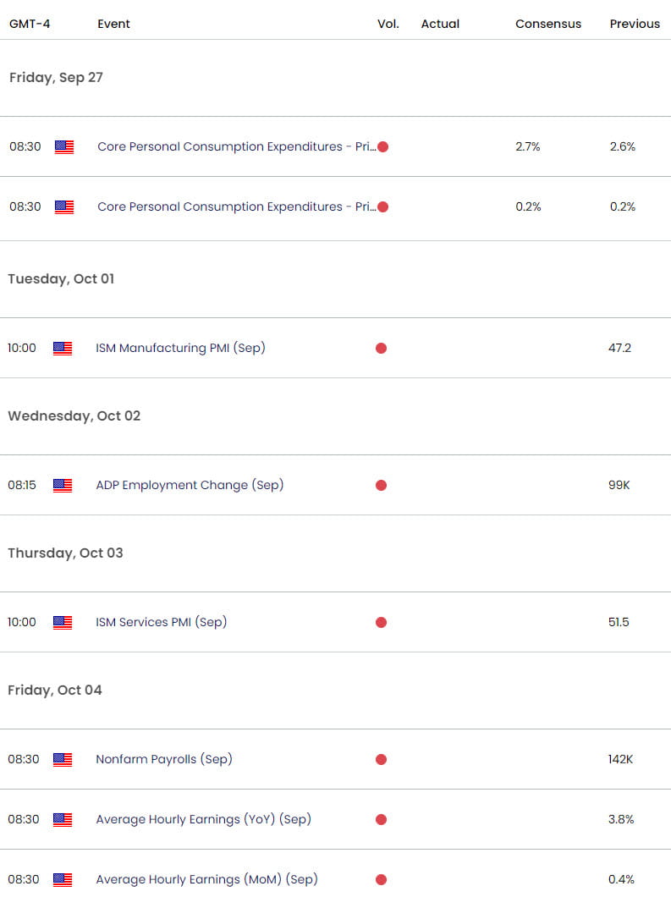Open the Nonfarm Payrolls event details
The width and height of the screenshot is (671, 897).
[164, 759]
